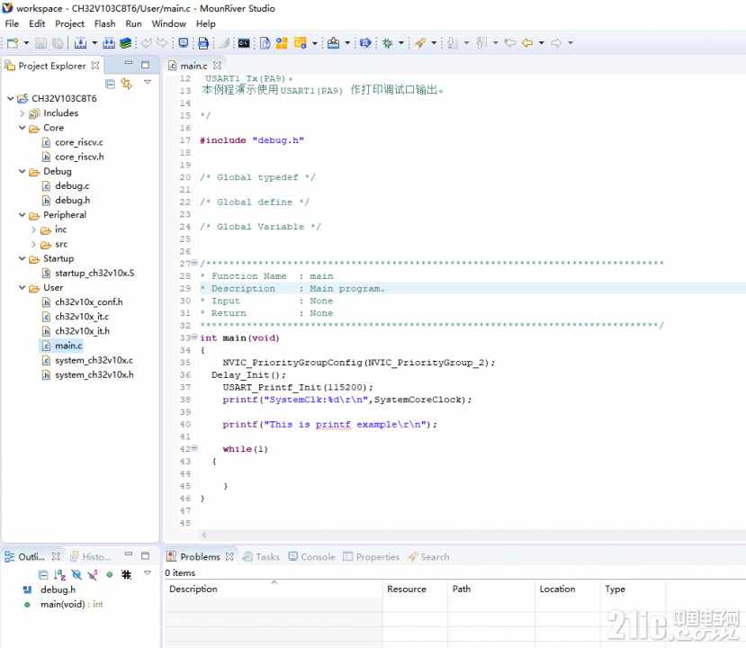Minimize the Project Explorer panel
The image size is (746, 648).
point(129,63)
